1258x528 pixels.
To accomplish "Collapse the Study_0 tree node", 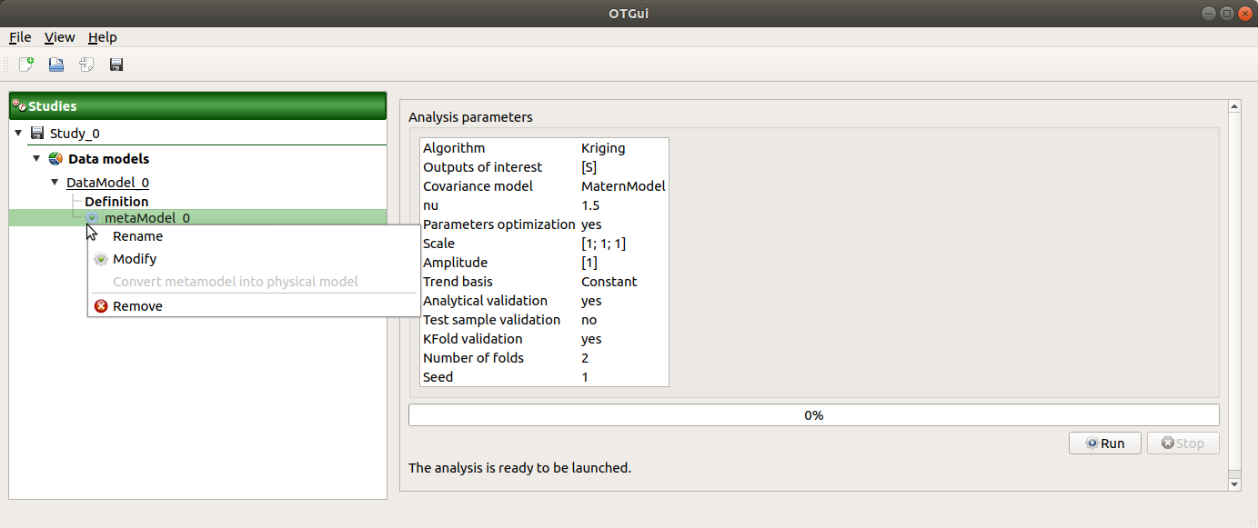I will [18, 134].
